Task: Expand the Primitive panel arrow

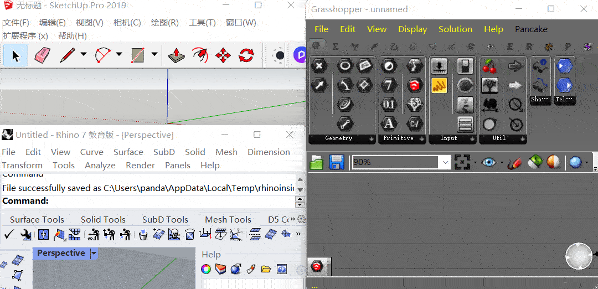Action: 422,139
